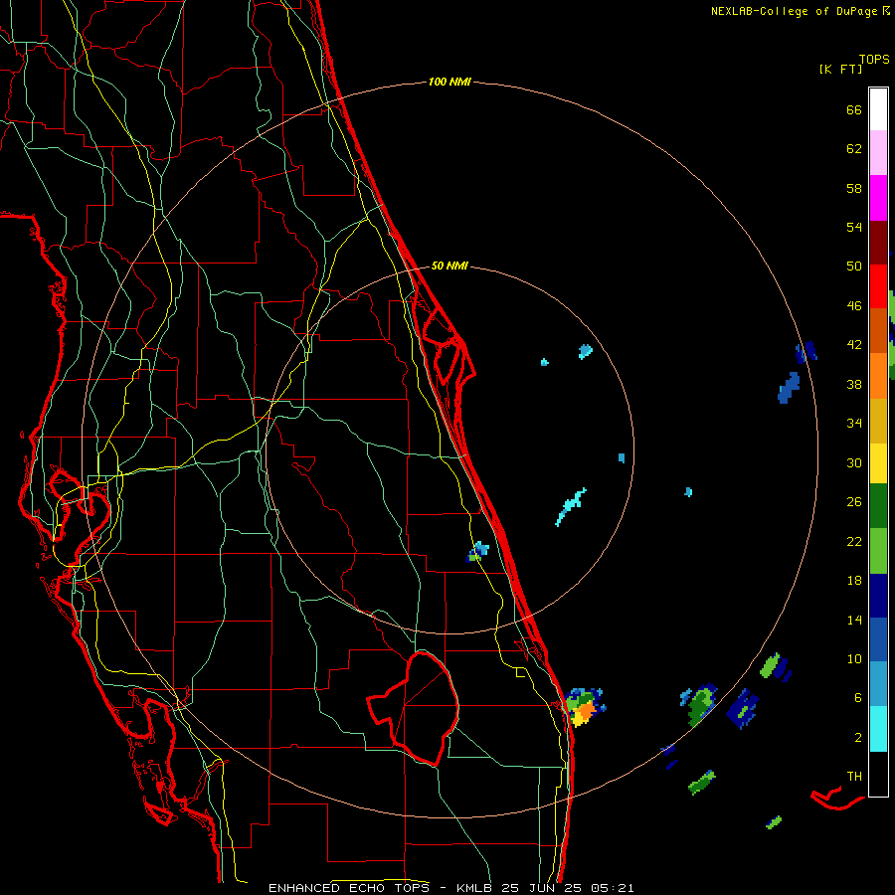Click the 18 legend value
Image resolution: width=895 pixels, height=895 pixels.
click(x=854, y=581)
